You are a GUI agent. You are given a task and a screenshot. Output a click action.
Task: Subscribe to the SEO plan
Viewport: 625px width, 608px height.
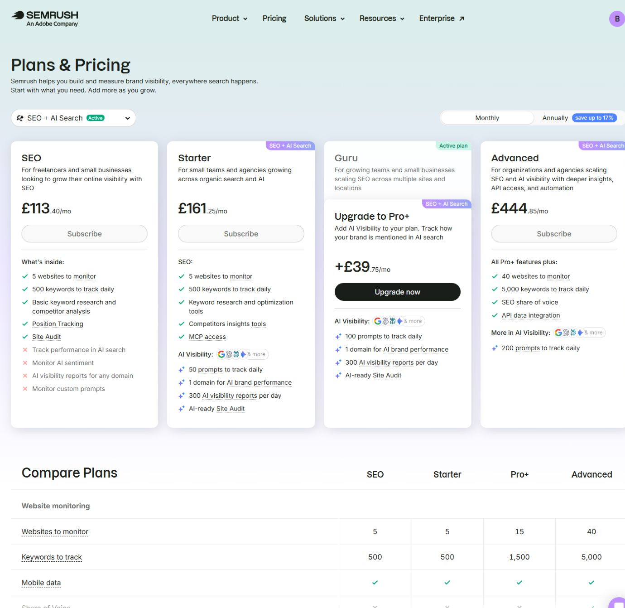click(x=84, y=234)
